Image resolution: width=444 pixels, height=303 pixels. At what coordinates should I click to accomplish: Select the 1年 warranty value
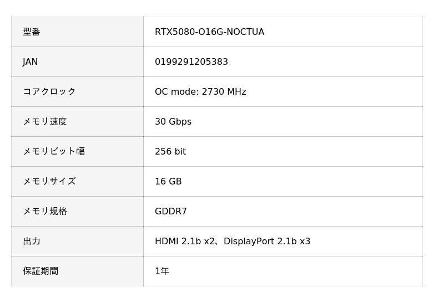click(162, 271)
